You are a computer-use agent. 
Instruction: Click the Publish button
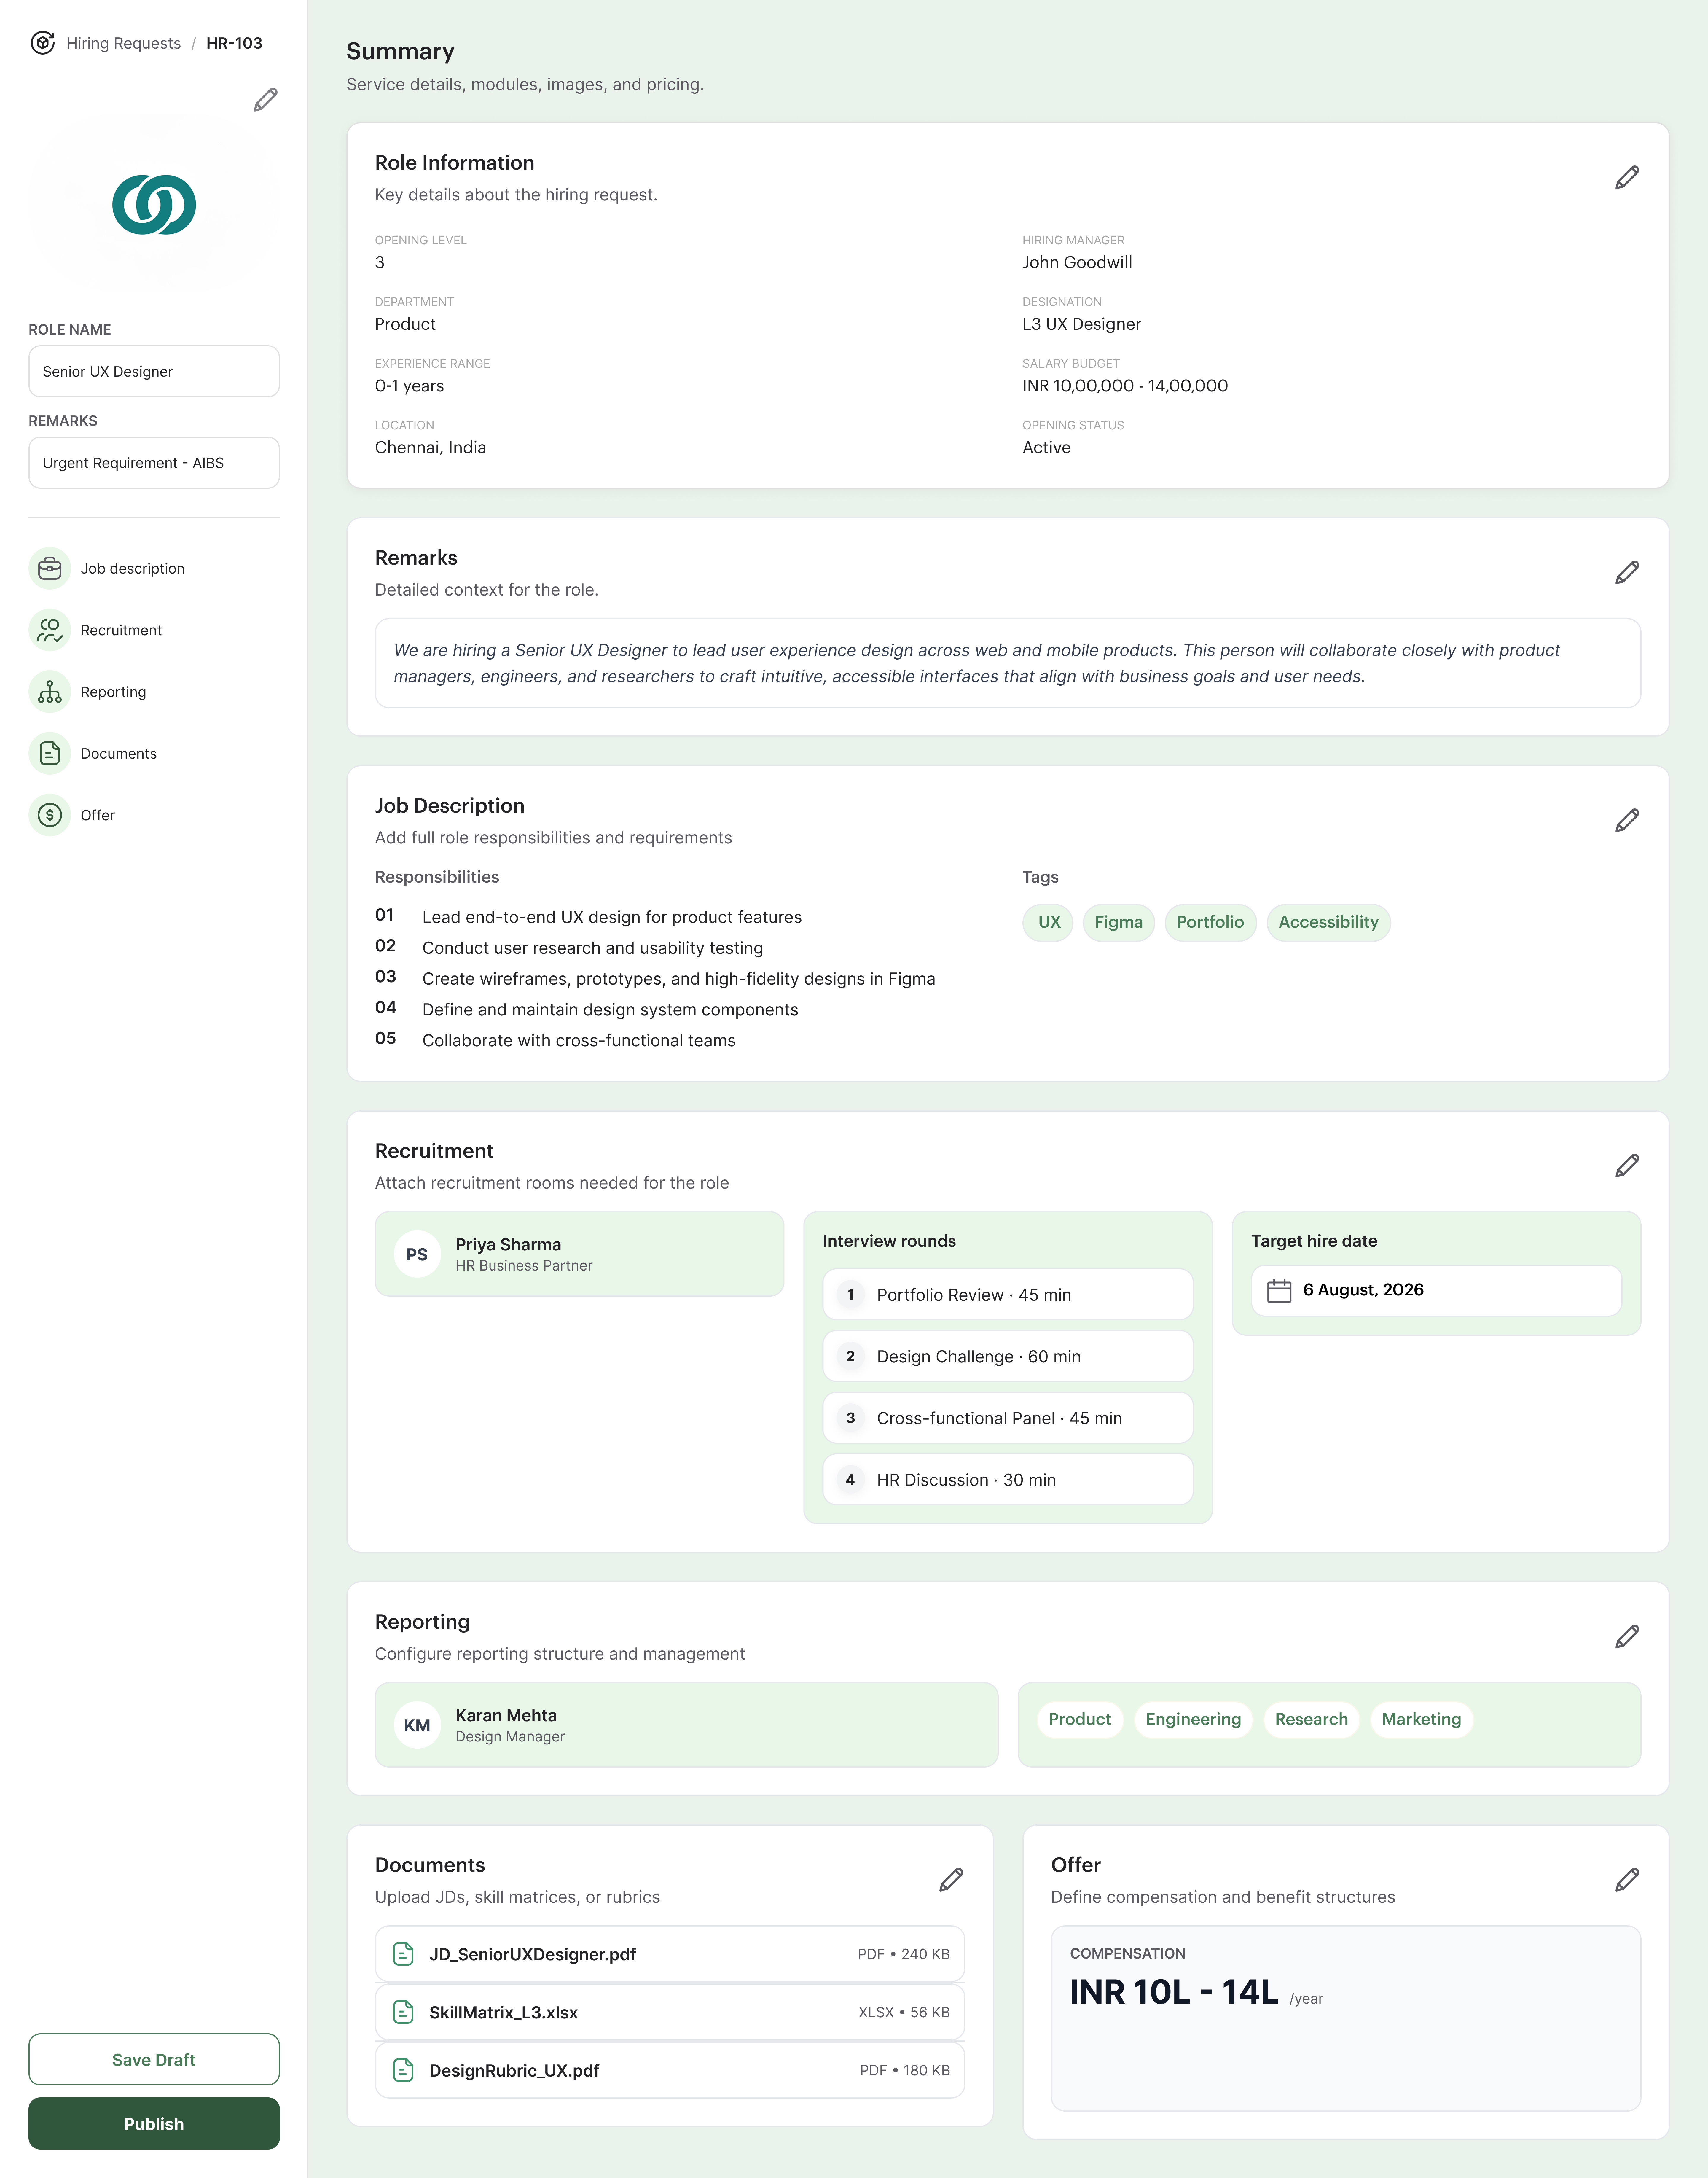click(x=154, y=2123)
